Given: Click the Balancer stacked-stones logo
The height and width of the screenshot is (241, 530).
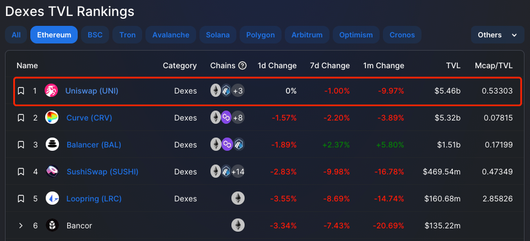Looking at the screenshot, I should click(x=52, y=145).
